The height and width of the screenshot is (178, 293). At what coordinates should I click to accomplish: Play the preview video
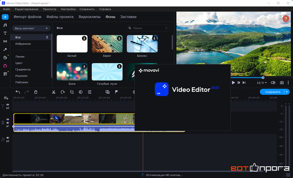(234, 83)
